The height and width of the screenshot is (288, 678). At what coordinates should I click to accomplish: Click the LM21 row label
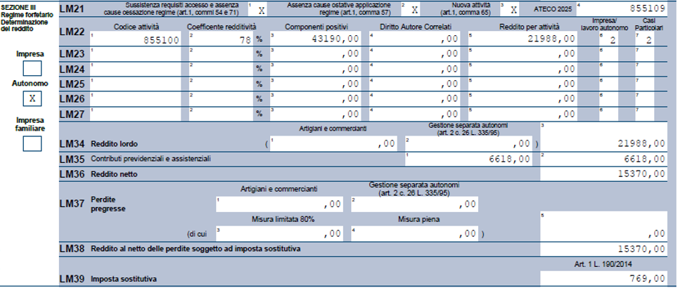(x=71, y=9)
